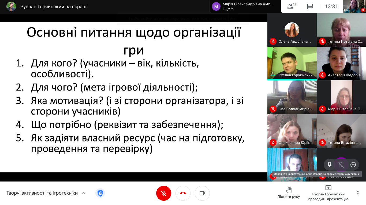Viewport: 366px width, 205px height.
Task: Select Анастасія Федорів's video tile
Action: 341,63
